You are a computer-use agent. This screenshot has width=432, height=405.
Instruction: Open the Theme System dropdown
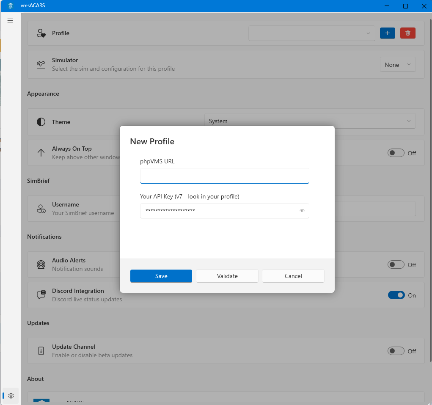(310, 121)
